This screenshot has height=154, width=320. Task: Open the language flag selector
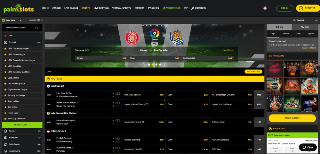click(267, 8)
